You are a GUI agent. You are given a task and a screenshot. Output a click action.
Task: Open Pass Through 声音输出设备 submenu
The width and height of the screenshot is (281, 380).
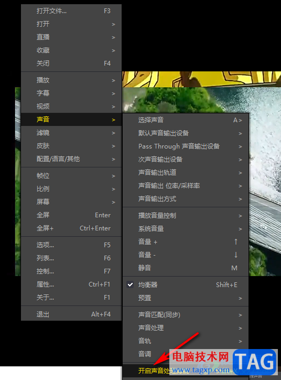click(186, 146)
